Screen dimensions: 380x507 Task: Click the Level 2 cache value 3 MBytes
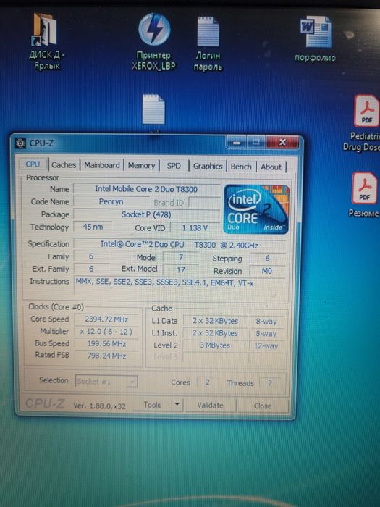(215, 345)
